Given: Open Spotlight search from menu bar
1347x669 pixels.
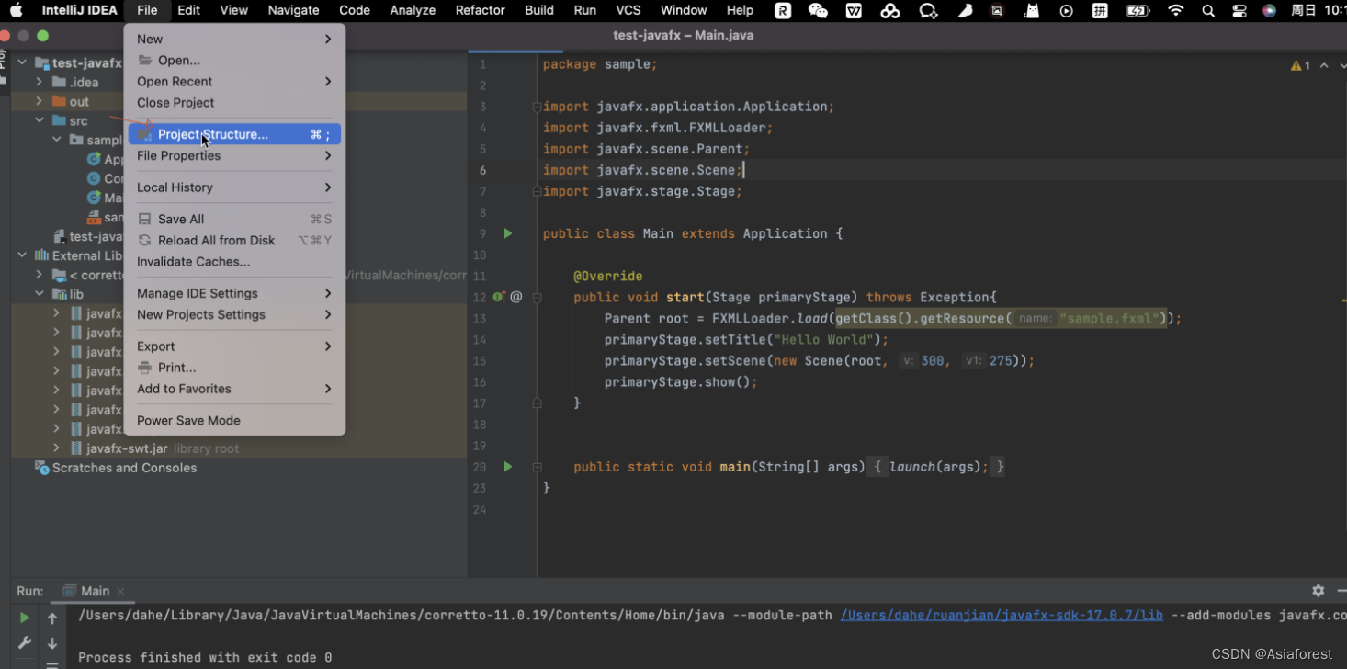Looking at the screenshot, I should pos(1207,10).
